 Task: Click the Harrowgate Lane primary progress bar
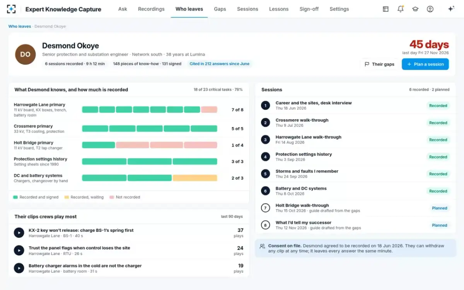click(x=150, y=110)
